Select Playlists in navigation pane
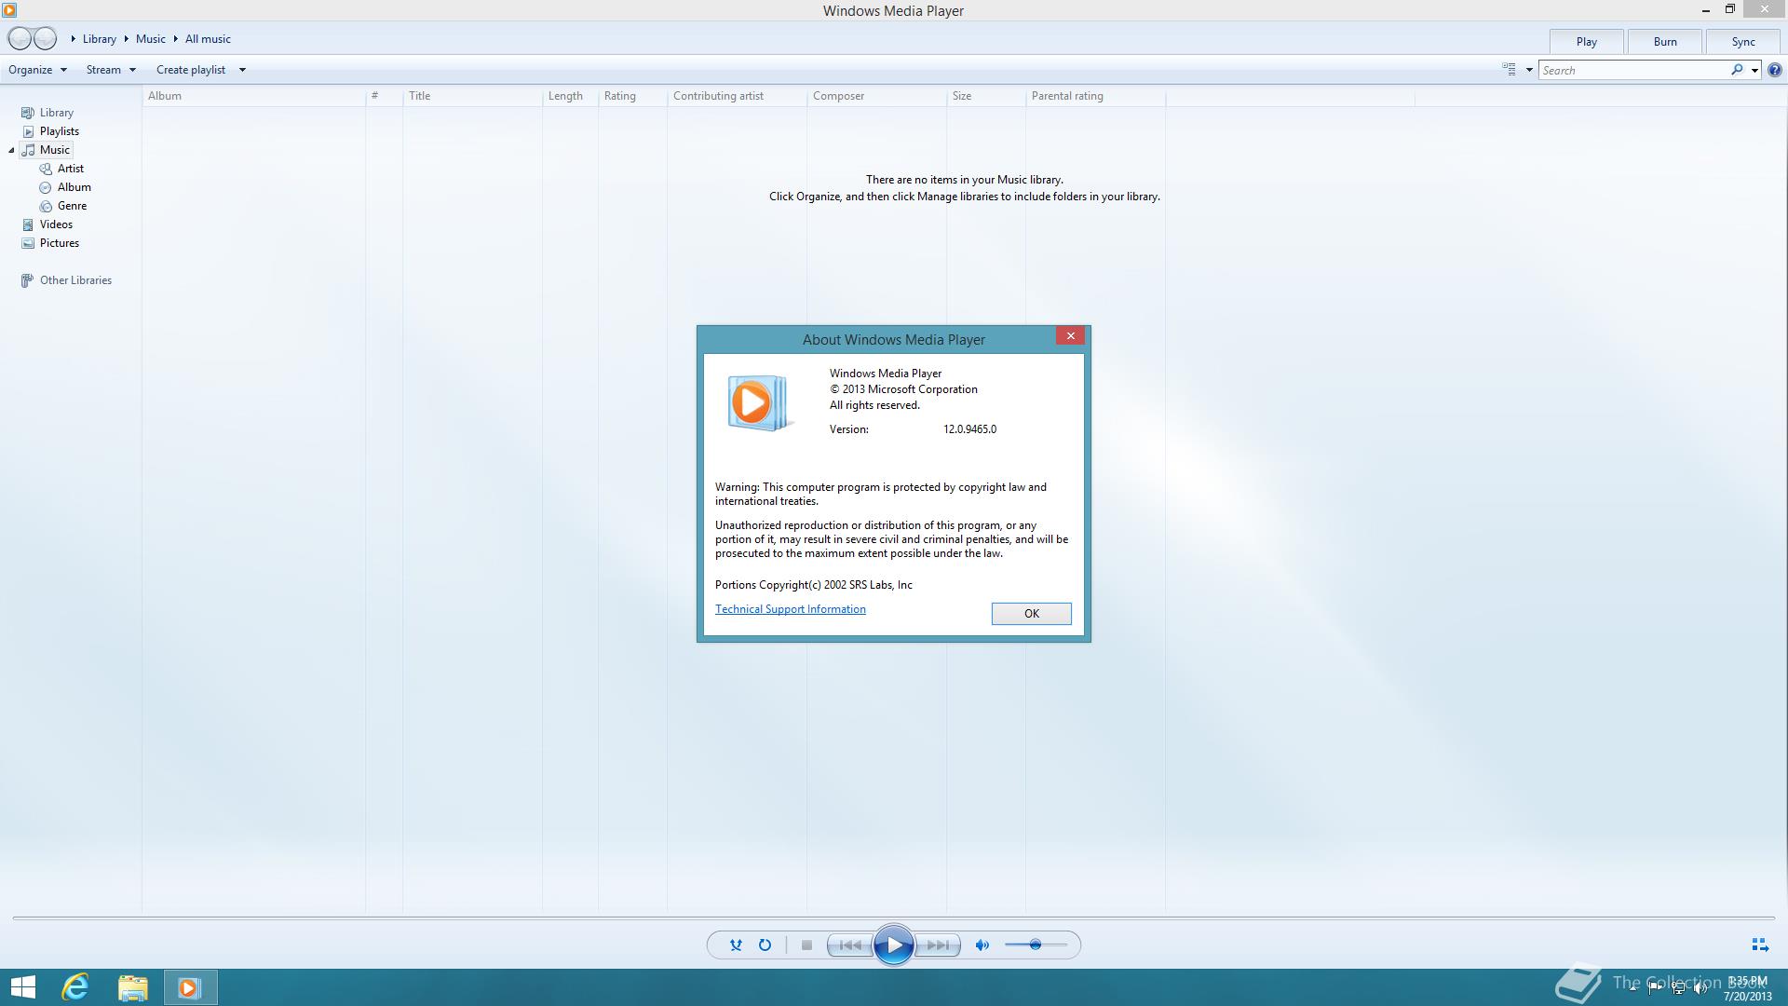Viewport: 1788px width, 1006px height. tap(59, 131)
